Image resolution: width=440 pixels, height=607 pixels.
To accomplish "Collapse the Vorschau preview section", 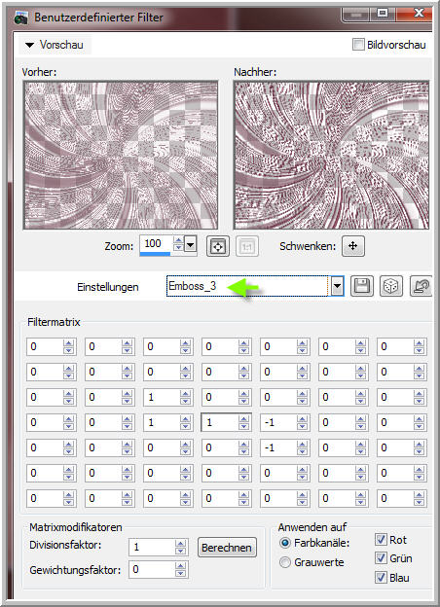I will [x=29, y=46].
